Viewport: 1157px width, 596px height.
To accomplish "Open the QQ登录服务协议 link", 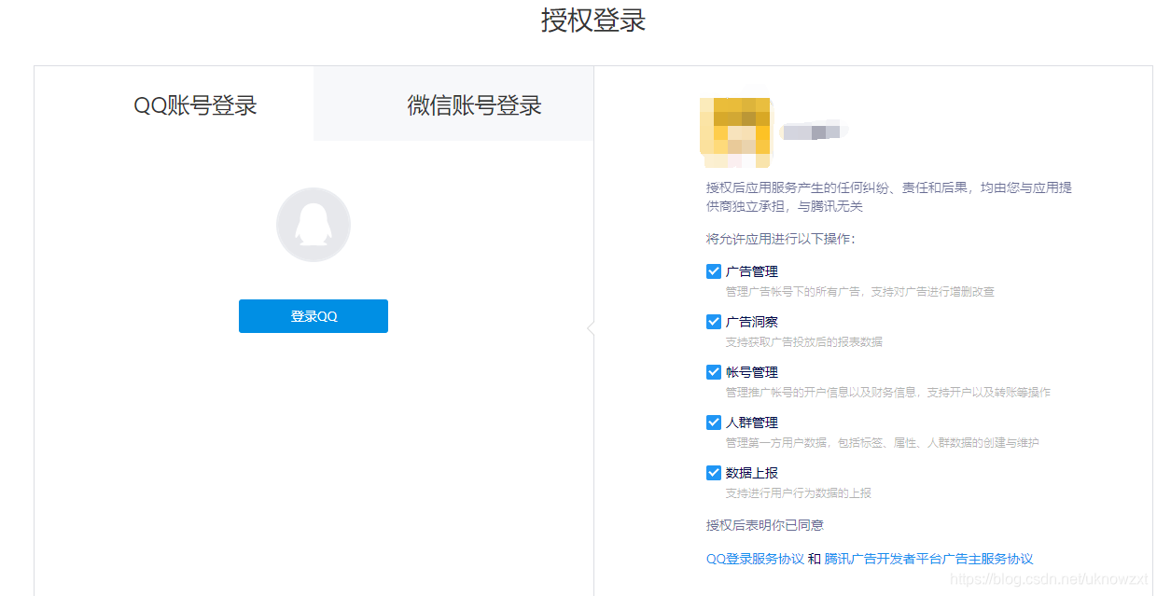I will point(755,559).
